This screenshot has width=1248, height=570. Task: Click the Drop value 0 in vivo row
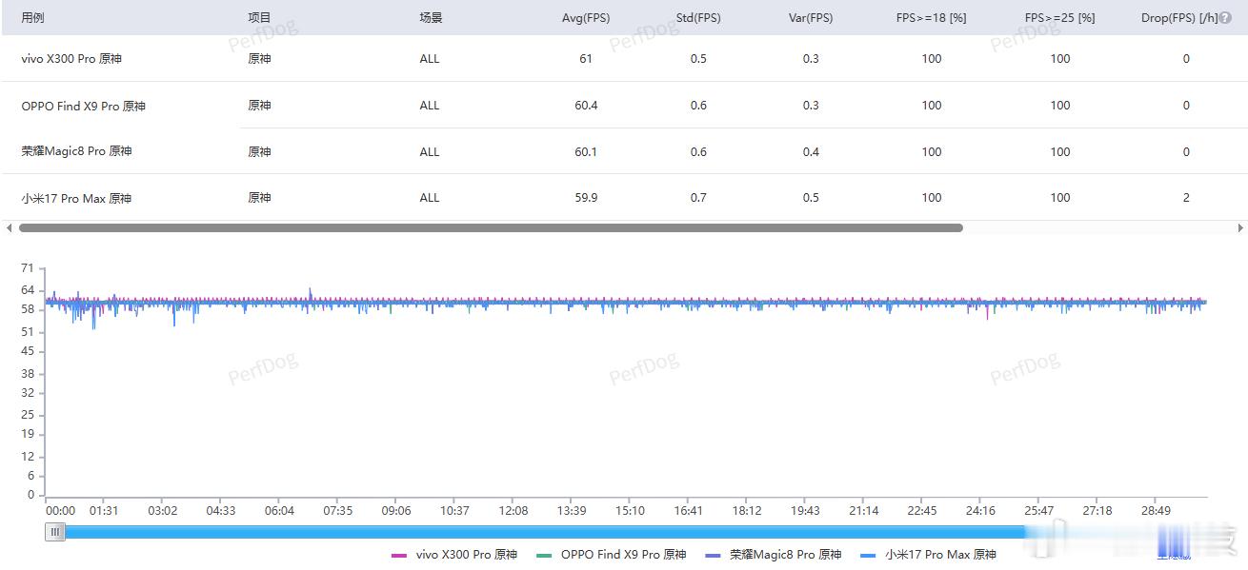coord(1186,59)
